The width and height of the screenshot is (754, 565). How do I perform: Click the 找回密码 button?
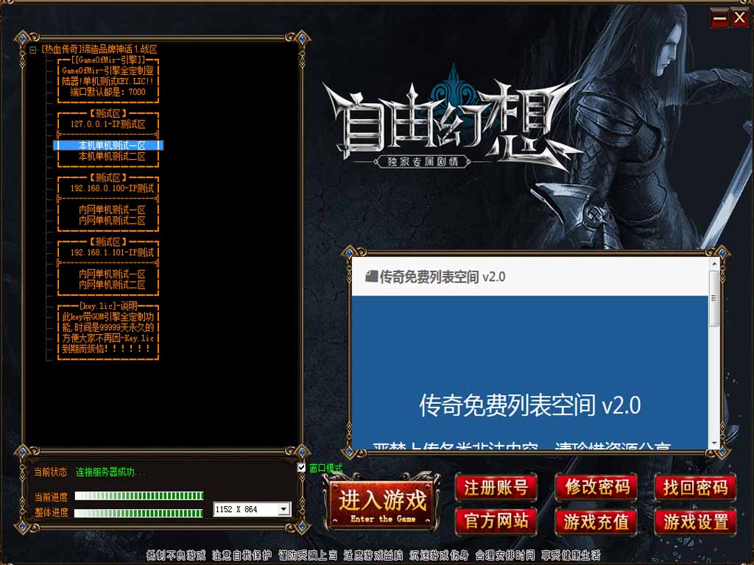(x=695, y=487)
